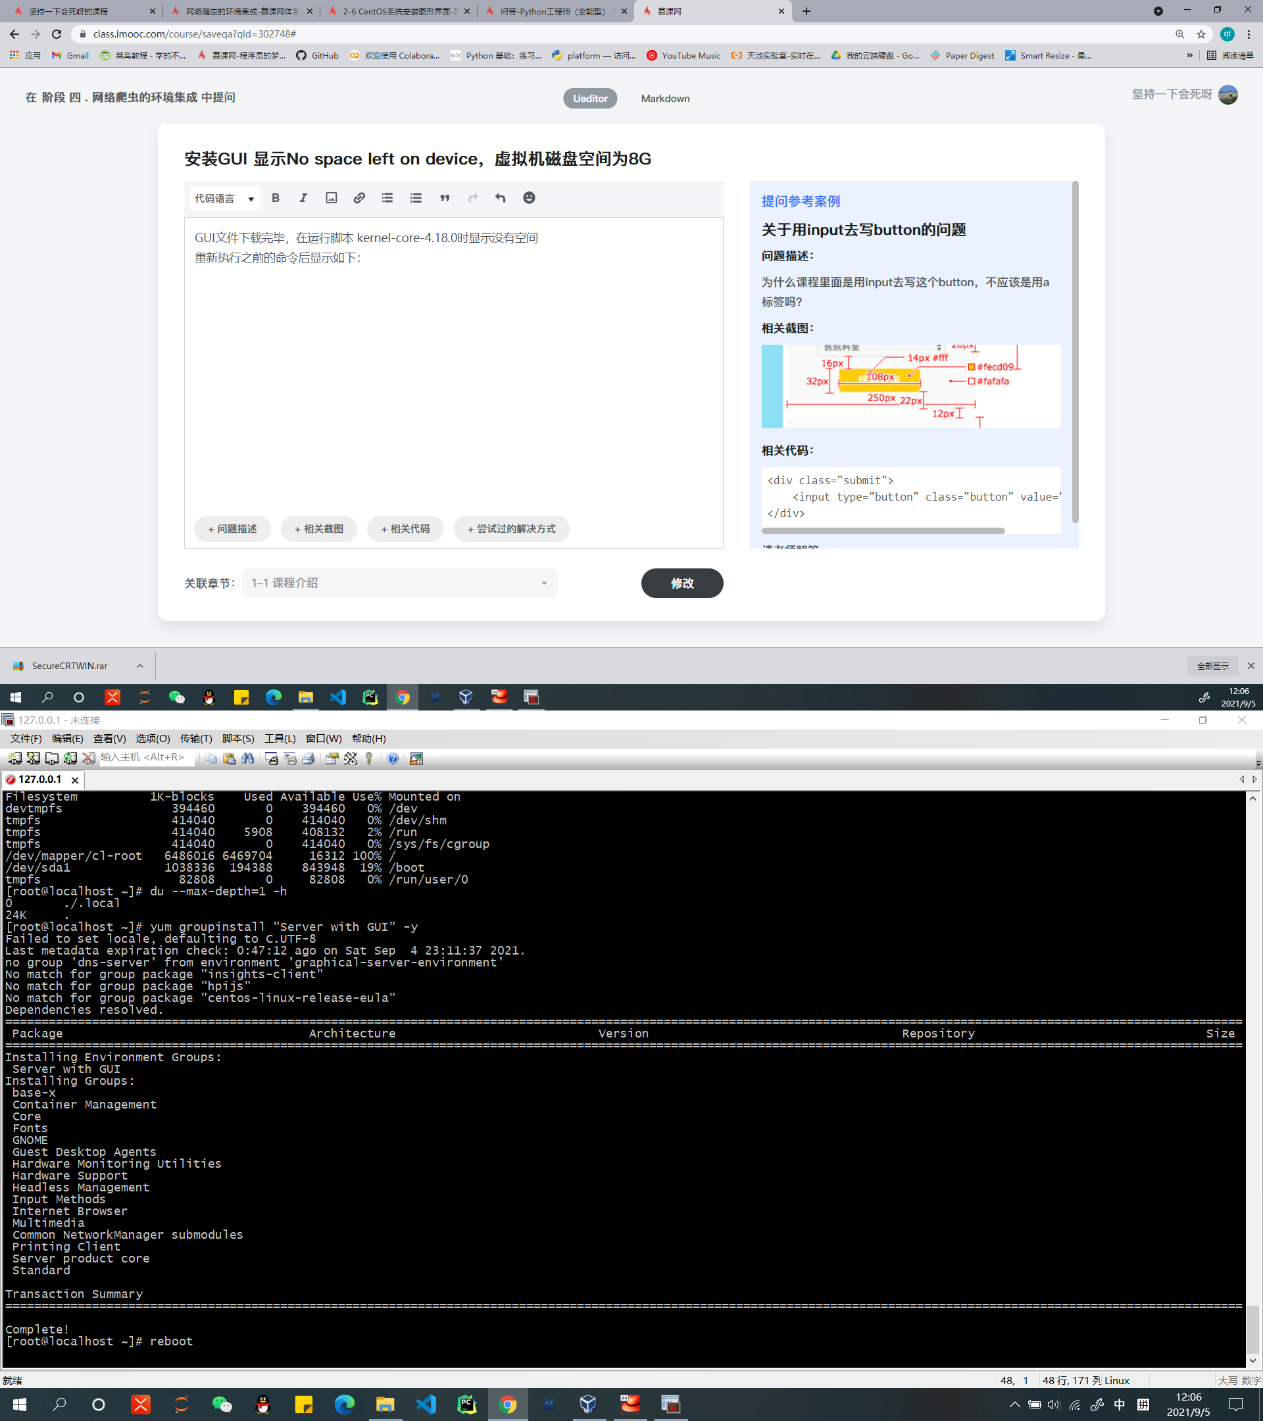Open the GitHub bookmark
The image size is (1263, 1421).
click(318, 56)
